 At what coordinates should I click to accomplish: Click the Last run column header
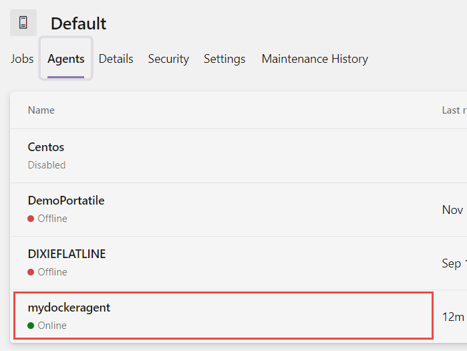point(454,110)
